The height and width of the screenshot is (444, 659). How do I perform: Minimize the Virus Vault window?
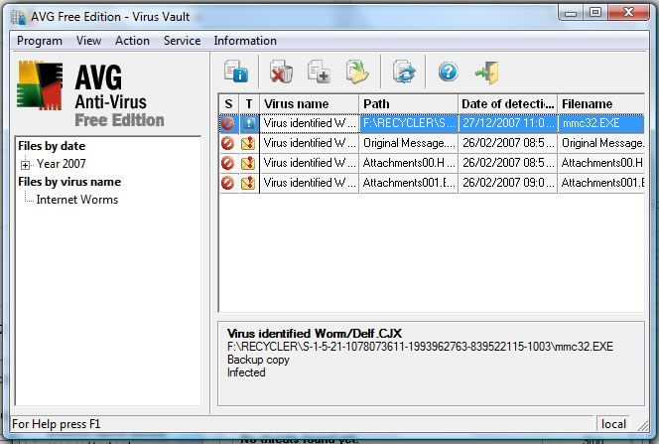pos(571,12)
